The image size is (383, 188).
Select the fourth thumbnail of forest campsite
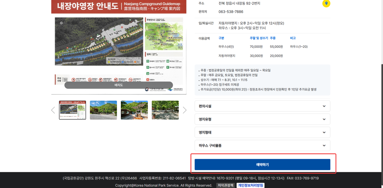click(165, 110)
